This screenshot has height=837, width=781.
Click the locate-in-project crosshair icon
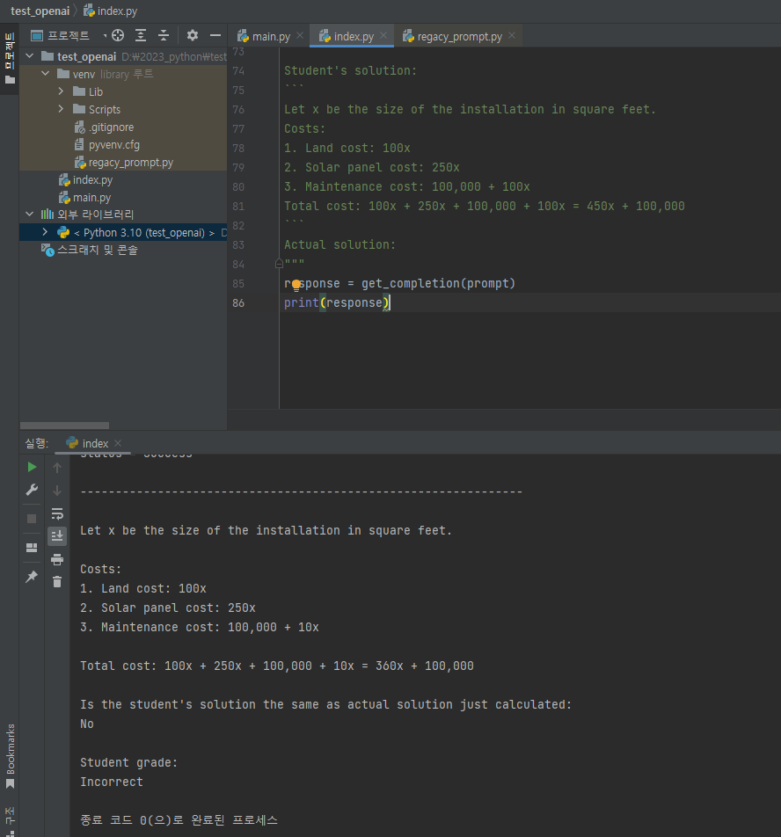point(118,36)
